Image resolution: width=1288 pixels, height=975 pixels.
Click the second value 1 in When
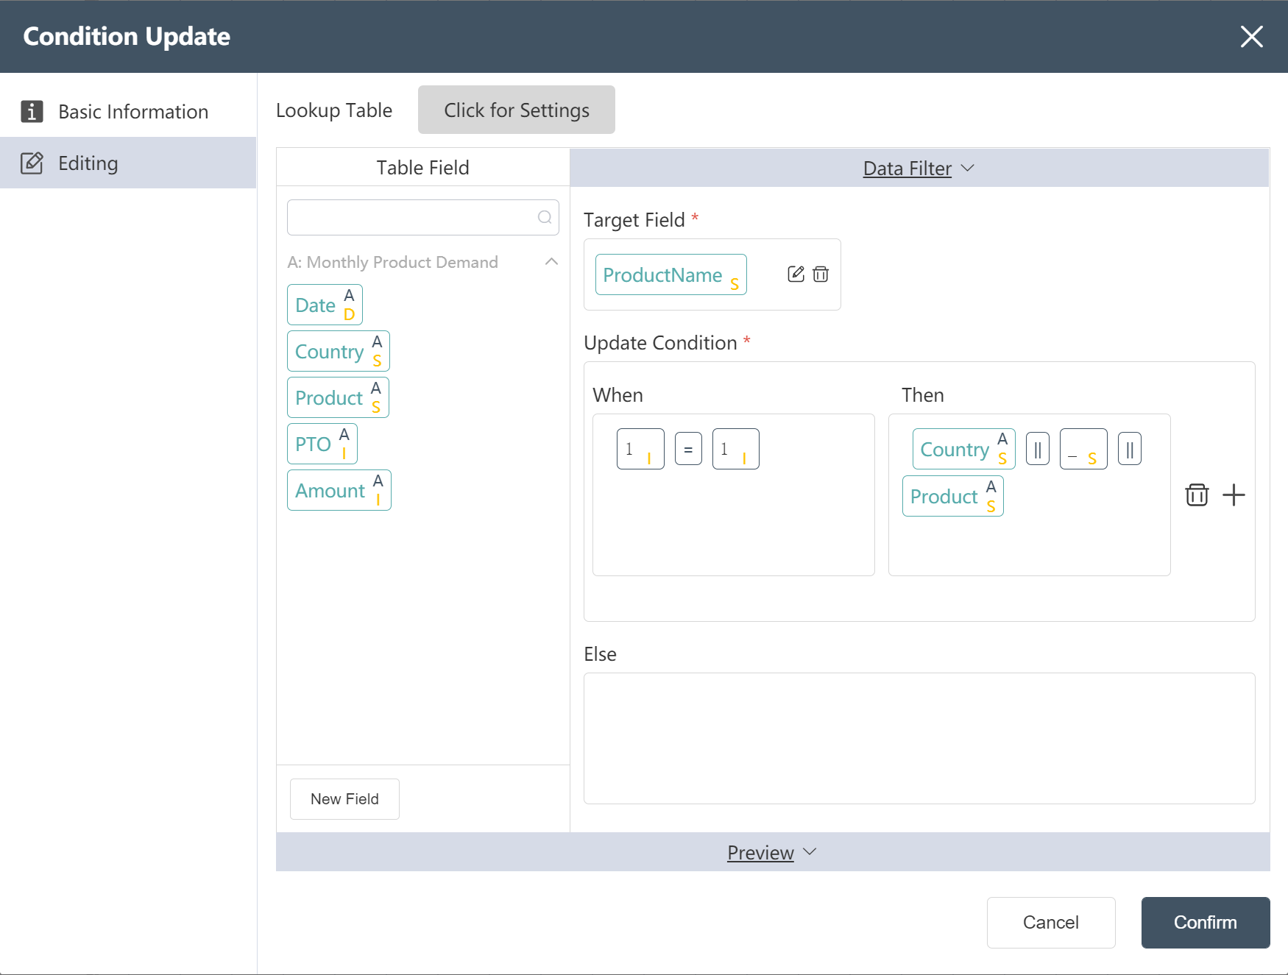click(x=735, y=449)
